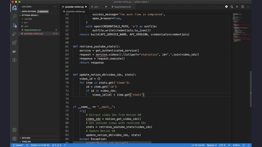262x147 pixels.
Task: Click the underlined 'video_ids' on line 79
Action: click(93, 119)
